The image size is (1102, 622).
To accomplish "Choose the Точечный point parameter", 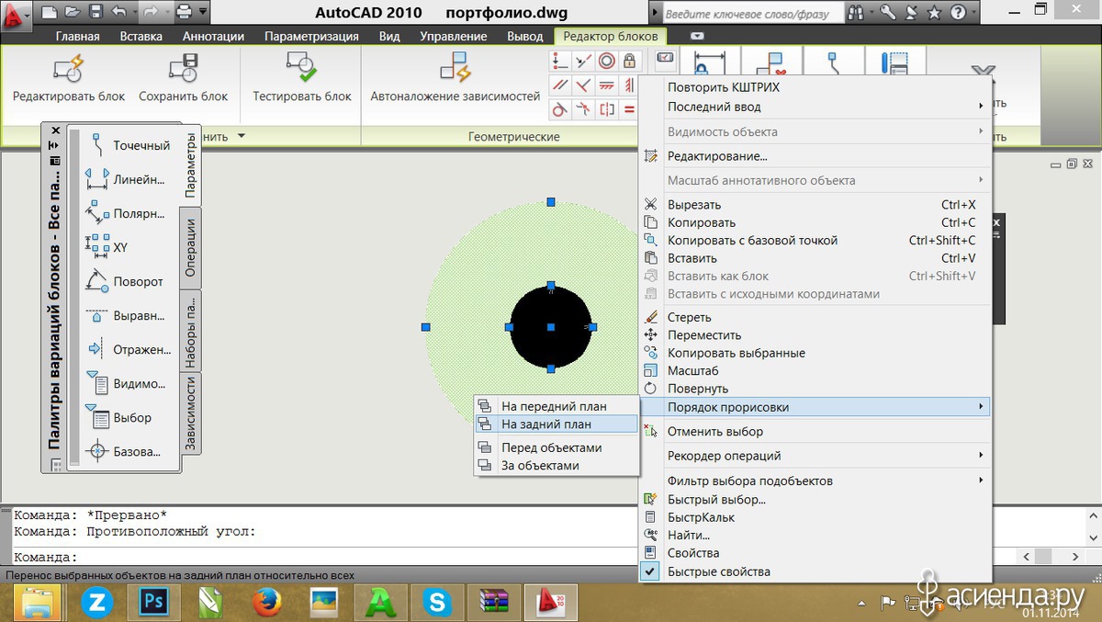I will (x=128, y=145).
